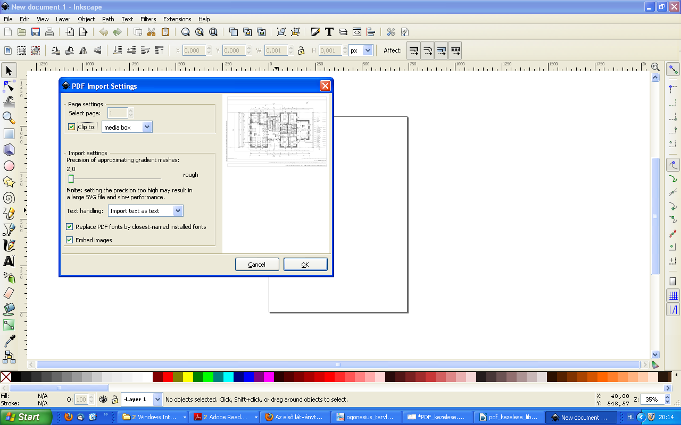Toggle current layer visibility eye
Viewport: 681px width, 425px height.
(x=103, y=399)
